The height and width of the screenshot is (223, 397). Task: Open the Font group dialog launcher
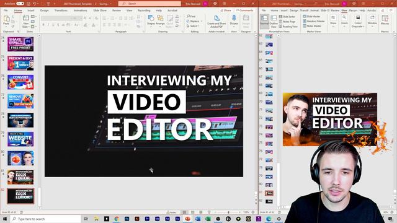point(99,32)
